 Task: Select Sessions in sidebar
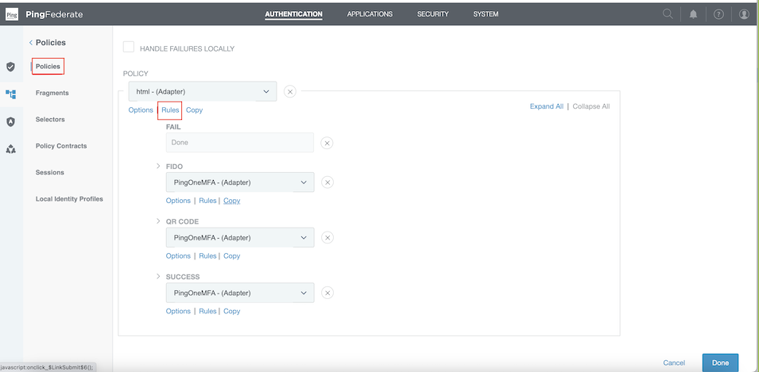point(50,172)
